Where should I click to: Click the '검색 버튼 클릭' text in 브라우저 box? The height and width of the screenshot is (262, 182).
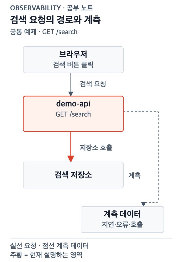(73, 64)
